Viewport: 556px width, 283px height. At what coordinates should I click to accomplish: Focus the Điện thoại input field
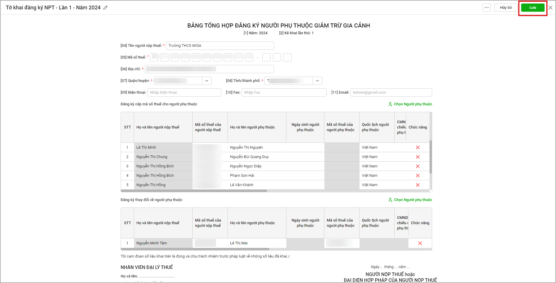184,92
